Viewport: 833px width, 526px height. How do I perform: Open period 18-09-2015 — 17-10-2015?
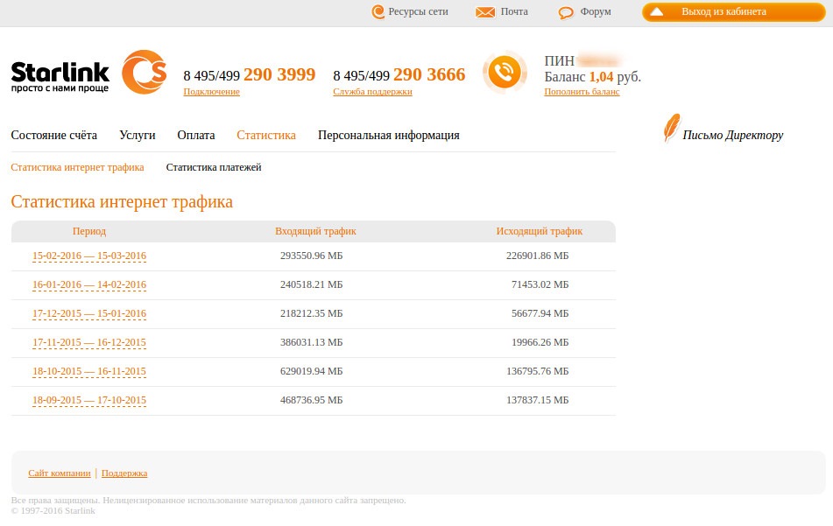pos(89,400)
